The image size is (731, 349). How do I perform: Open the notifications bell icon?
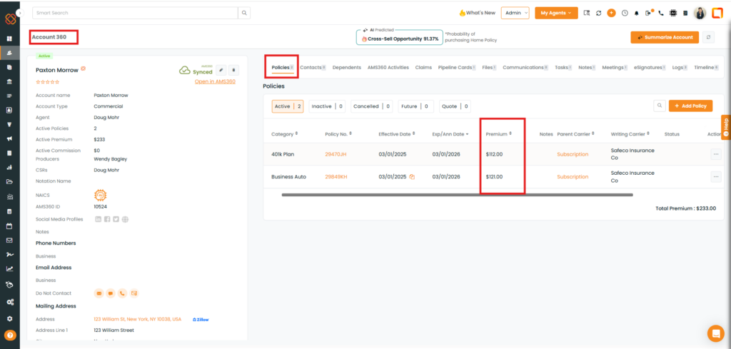(637, 13)
